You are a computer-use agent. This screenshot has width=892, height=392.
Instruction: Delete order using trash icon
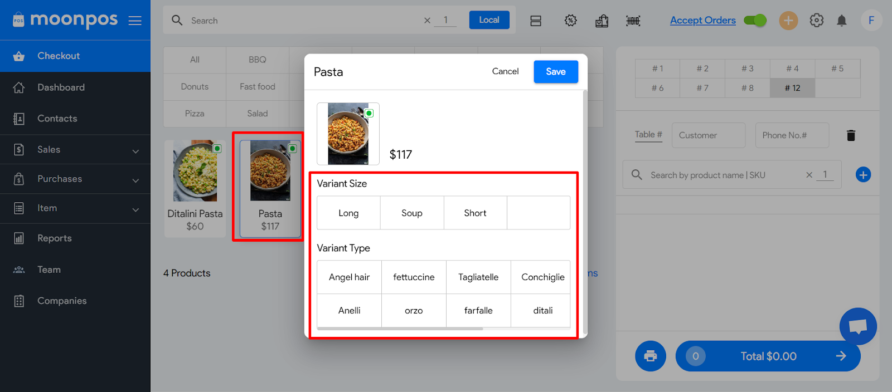point(851,135)
